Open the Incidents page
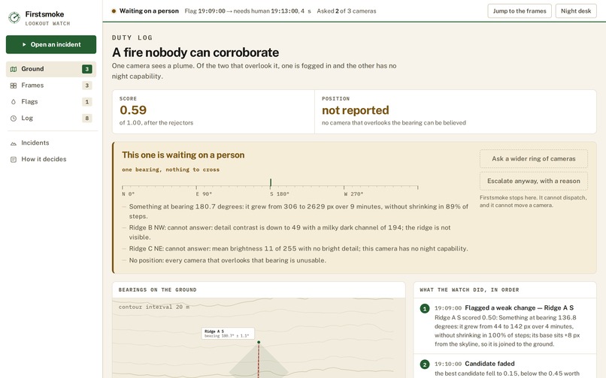This screenshot has width=606, height=378. coord(51,143)
